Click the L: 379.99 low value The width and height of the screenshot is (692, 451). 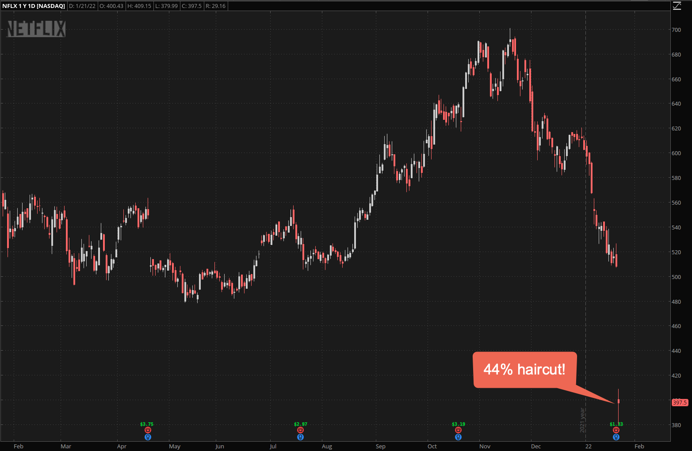pyautogui.click(x=166, y=6)
